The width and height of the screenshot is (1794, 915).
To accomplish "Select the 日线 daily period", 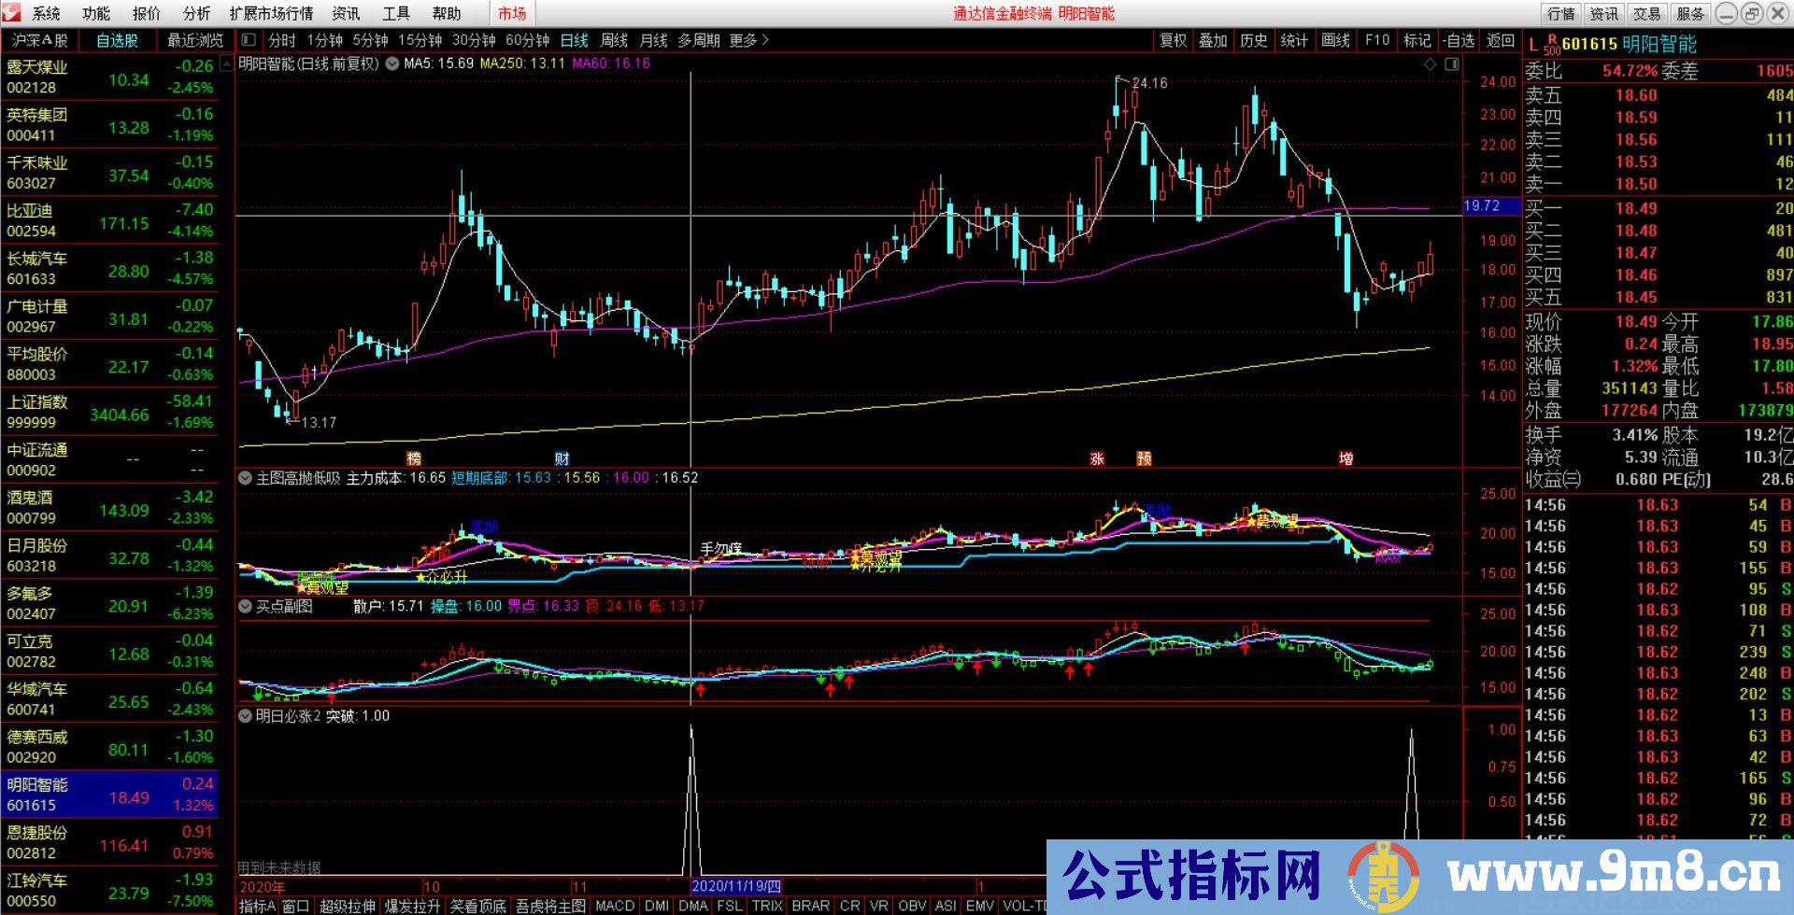I will tap(574, 40).
